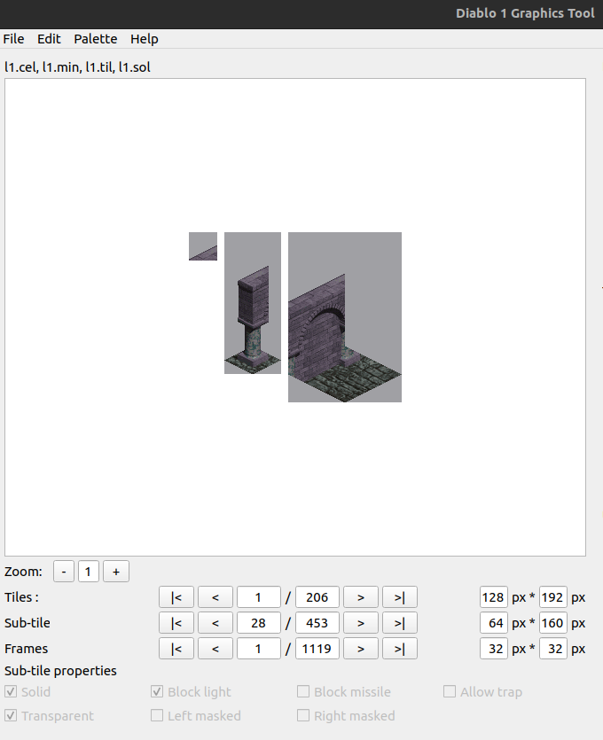Toggle the Right masked checkbox

[303, 715]
